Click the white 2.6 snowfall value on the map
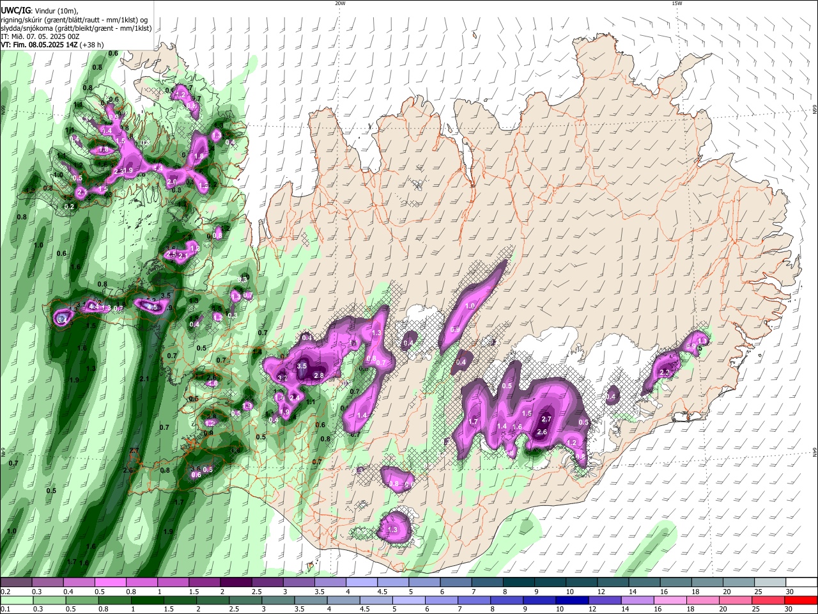 [542, 432]
